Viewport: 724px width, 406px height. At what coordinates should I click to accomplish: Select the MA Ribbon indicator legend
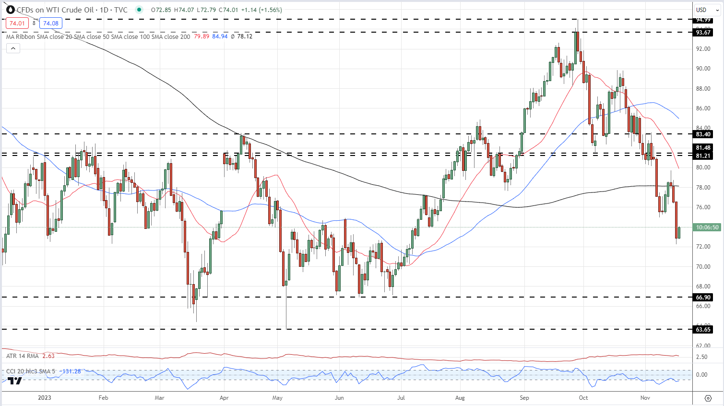pos(98,36)
